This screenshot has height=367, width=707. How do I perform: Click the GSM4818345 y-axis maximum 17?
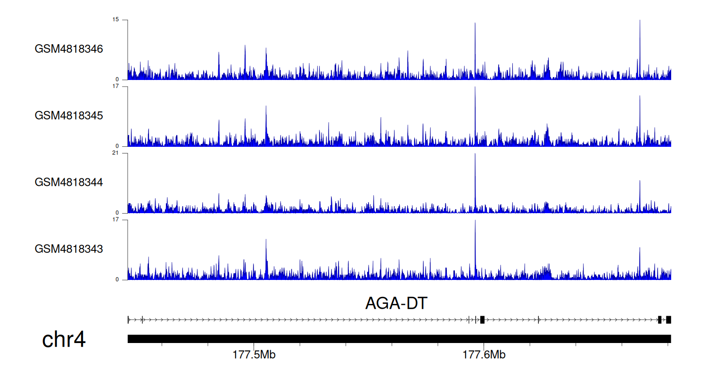click(x=115, y=87)
